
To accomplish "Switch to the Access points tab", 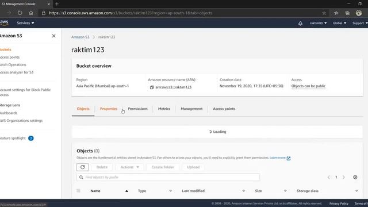I will tap(224, 109).
